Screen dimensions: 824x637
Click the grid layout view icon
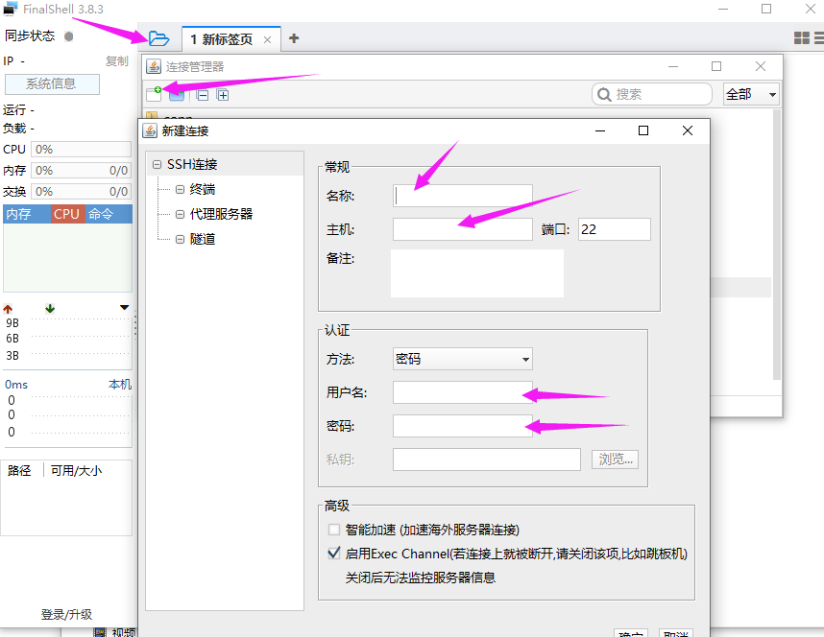coord(801,37)
